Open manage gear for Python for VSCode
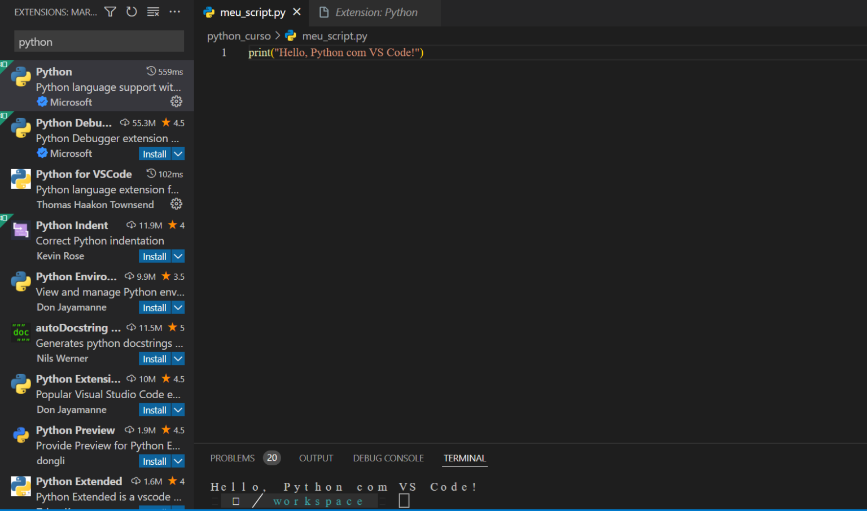The image size is (867, 511). [x=177, y=204]
